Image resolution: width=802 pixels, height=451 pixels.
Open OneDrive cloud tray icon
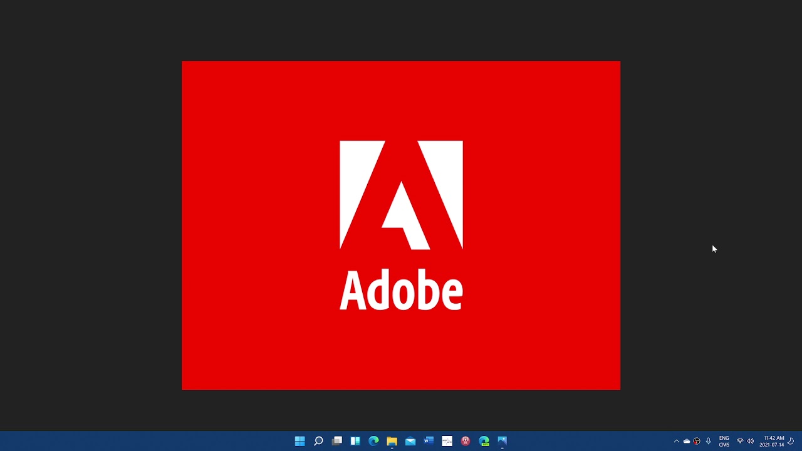(x=687, y=441)
